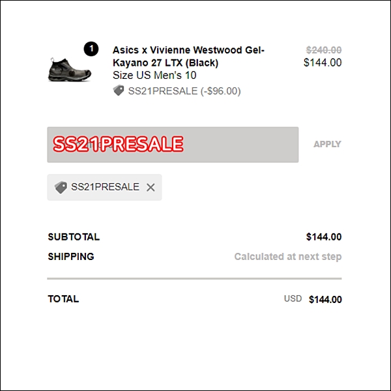Click the discount code input field
This screenshot has width=391, height=391.
click(x=173, y=145)
